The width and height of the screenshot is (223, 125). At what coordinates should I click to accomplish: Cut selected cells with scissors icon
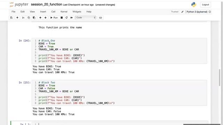coord(23,18)
